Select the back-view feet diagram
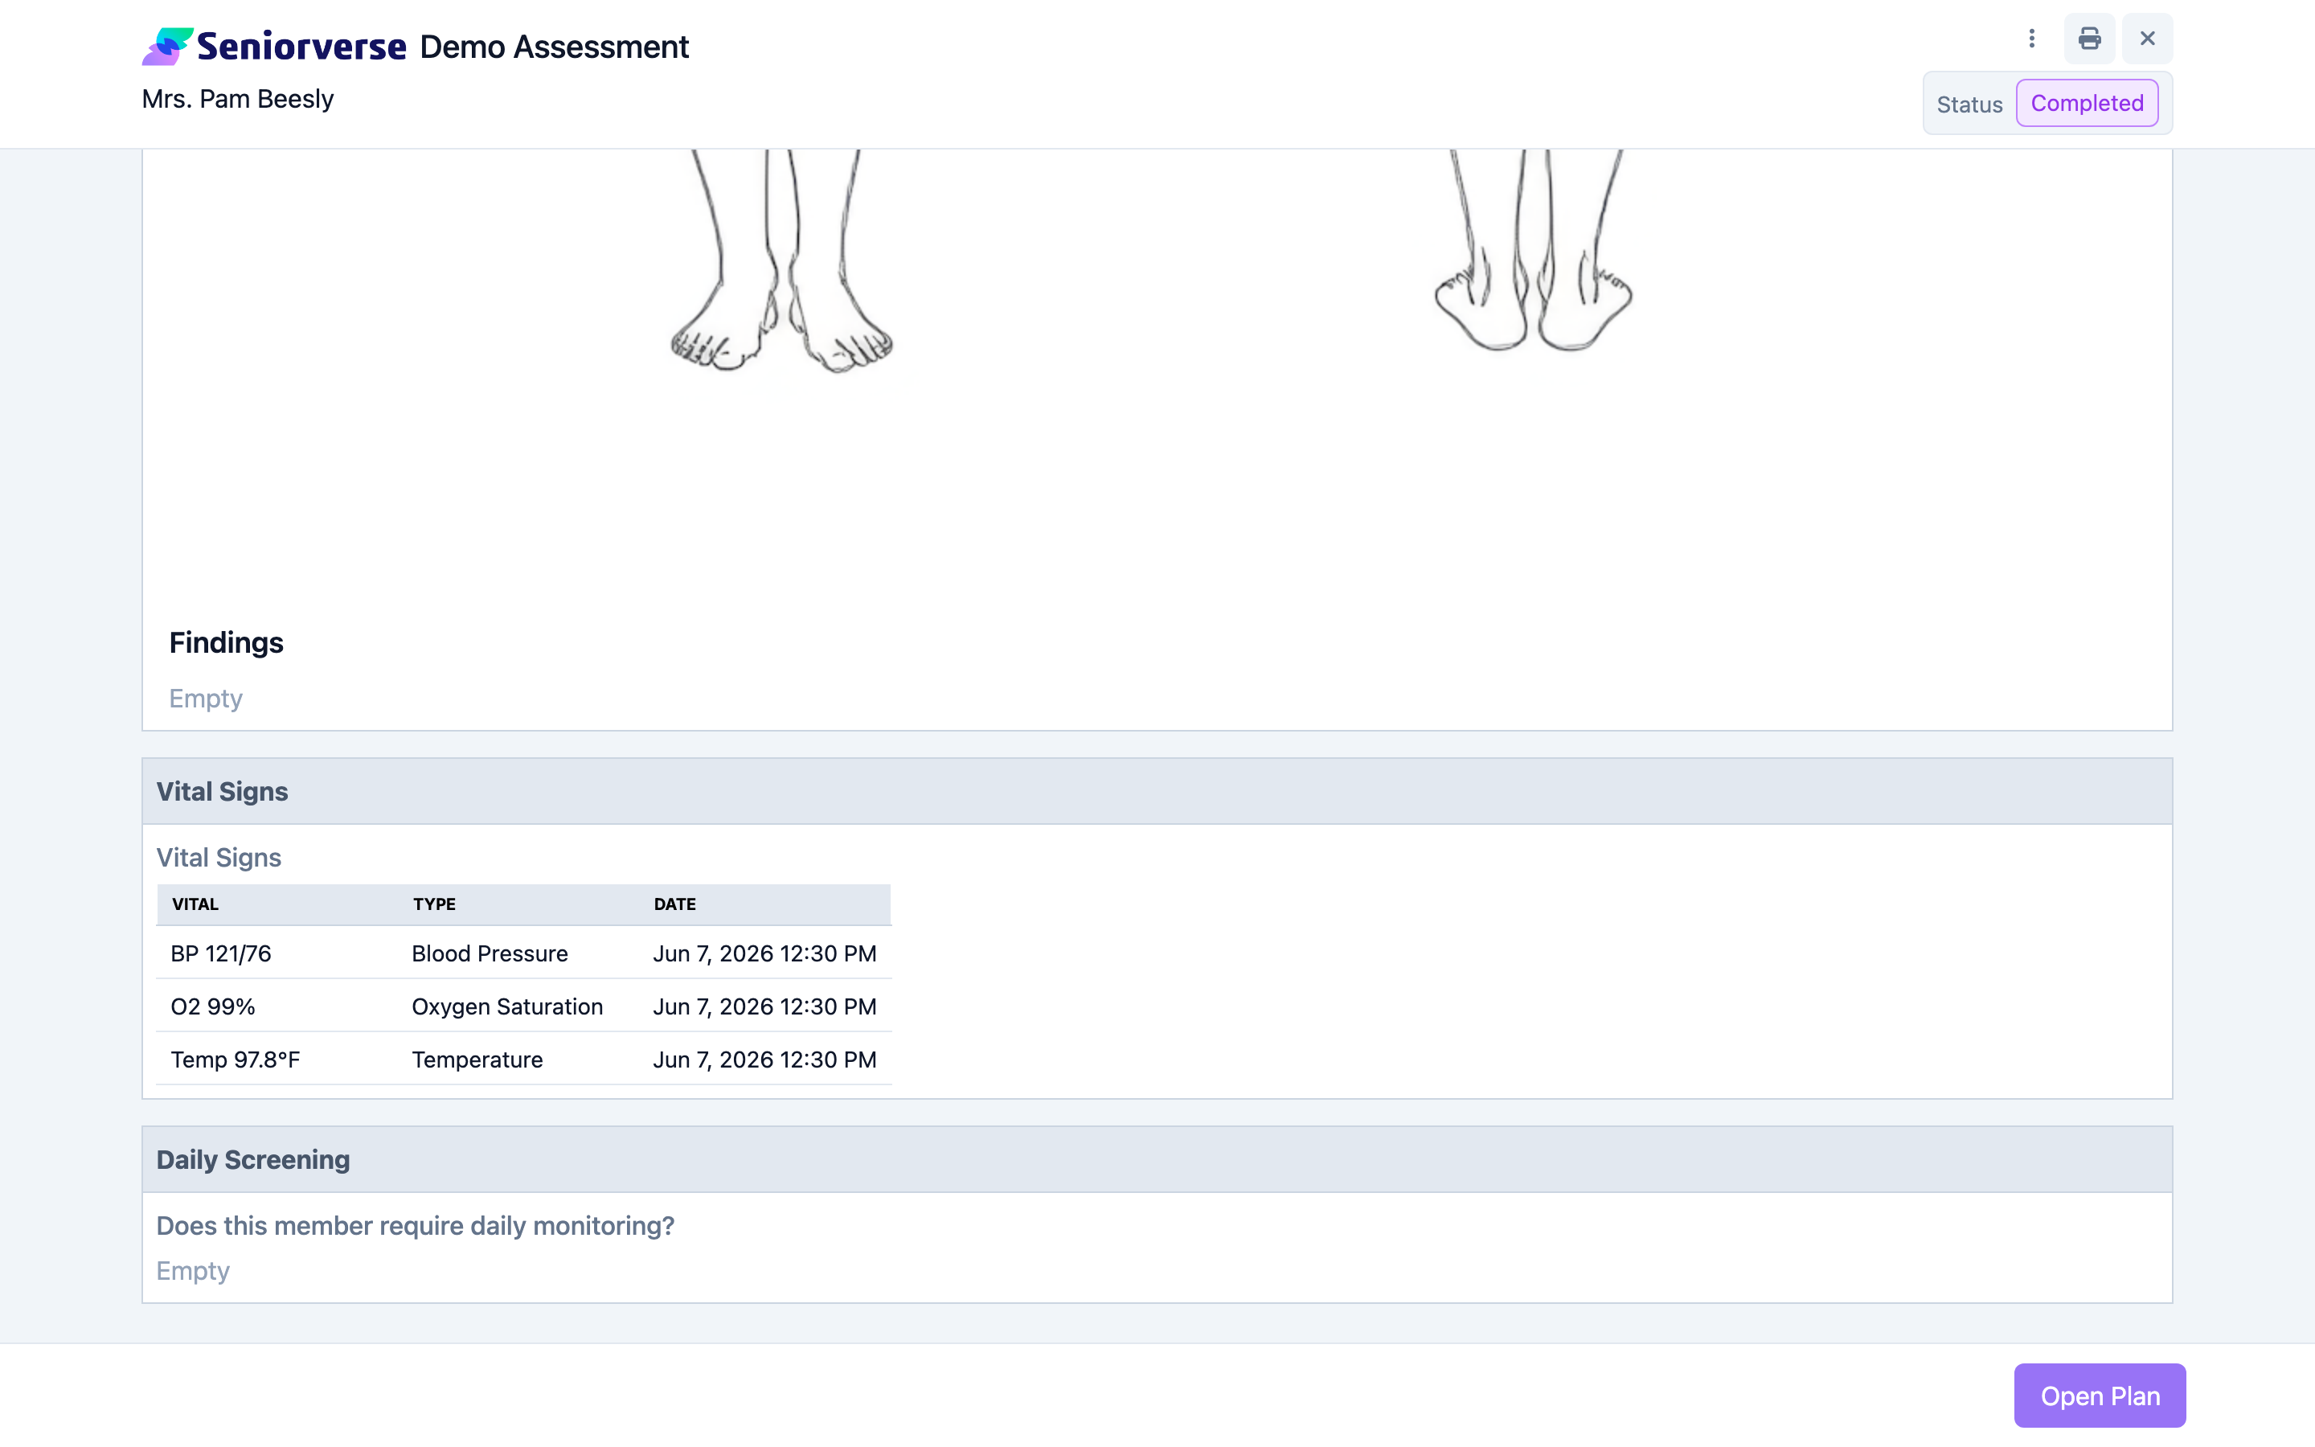This screenshot has height=1447, width=2315. (1534, 251)
